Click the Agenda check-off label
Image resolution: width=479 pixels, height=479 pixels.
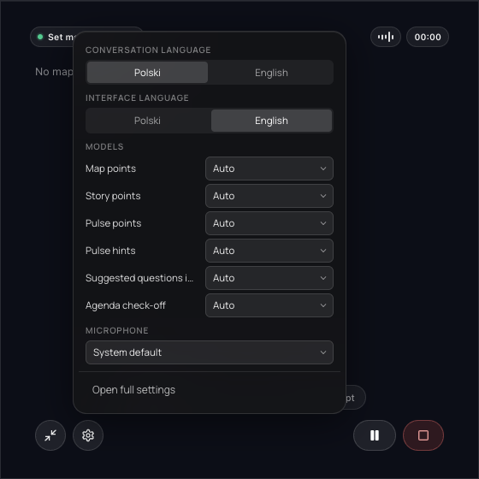126,305
